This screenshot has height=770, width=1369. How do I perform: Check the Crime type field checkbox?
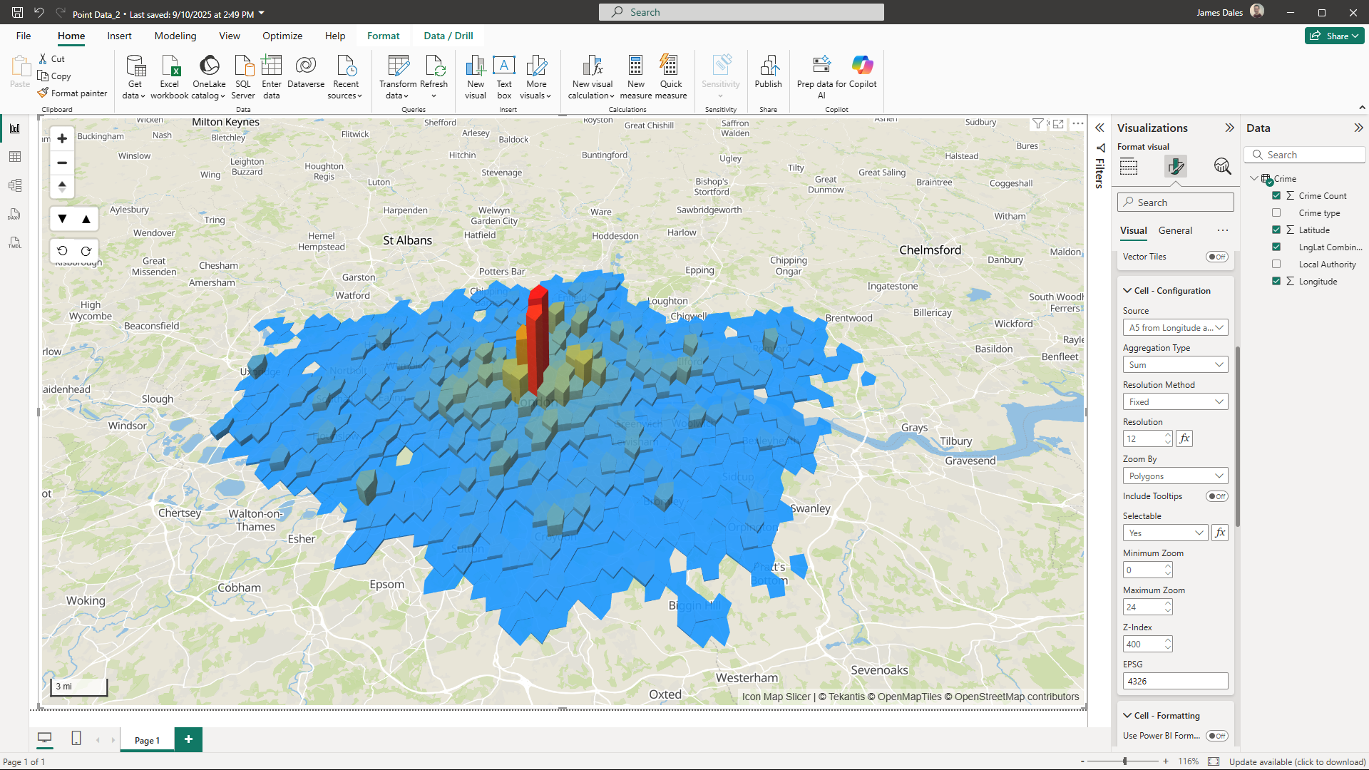[1276, 212]
